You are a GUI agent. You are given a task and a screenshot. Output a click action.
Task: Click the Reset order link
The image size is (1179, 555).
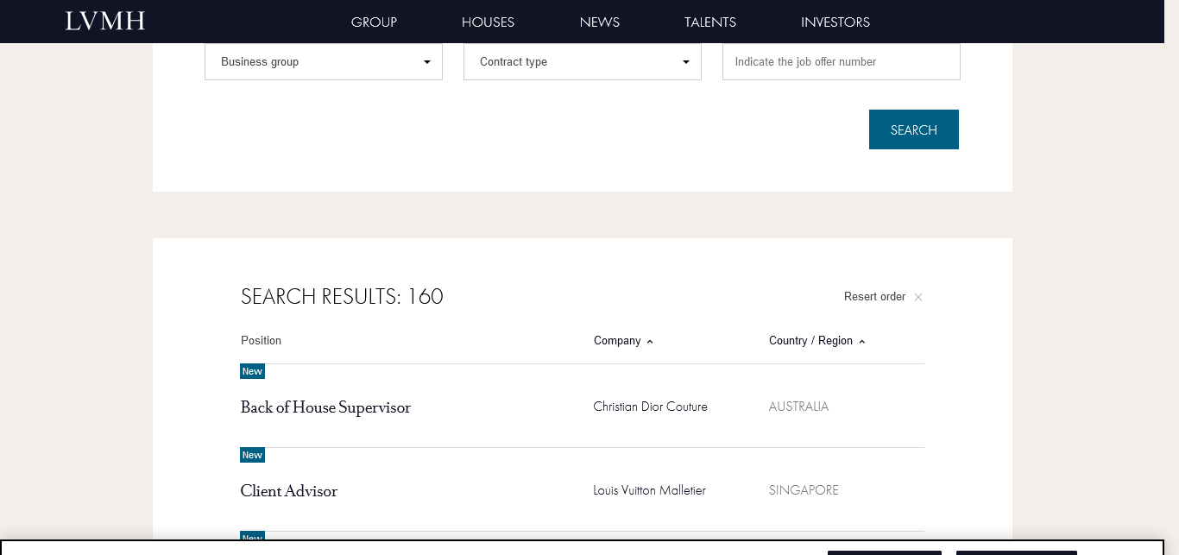pyautogui.click(x=874, y=297)
